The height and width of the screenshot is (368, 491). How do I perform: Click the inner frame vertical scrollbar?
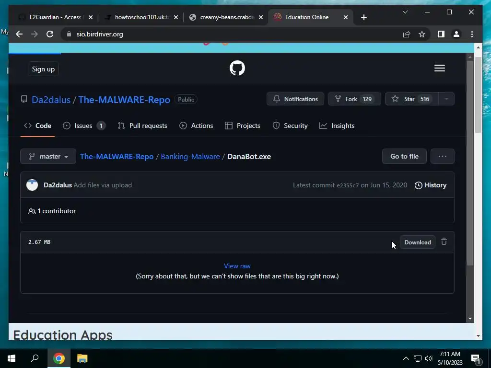470,163
